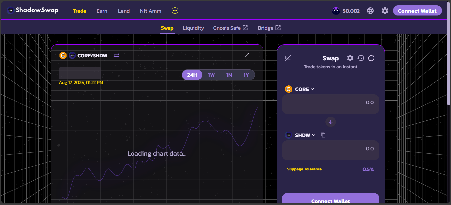Screen dimensions: 451x205
Task: Open swap settings gear in Swap panel
Action: click(350, 58)
